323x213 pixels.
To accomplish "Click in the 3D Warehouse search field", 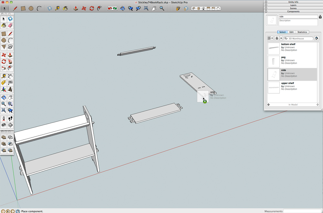I will (x=300, y=38).
